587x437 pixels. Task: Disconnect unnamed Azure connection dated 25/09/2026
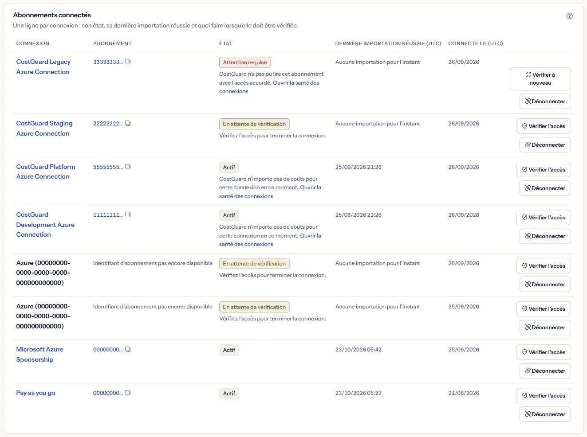coord(545,328)
